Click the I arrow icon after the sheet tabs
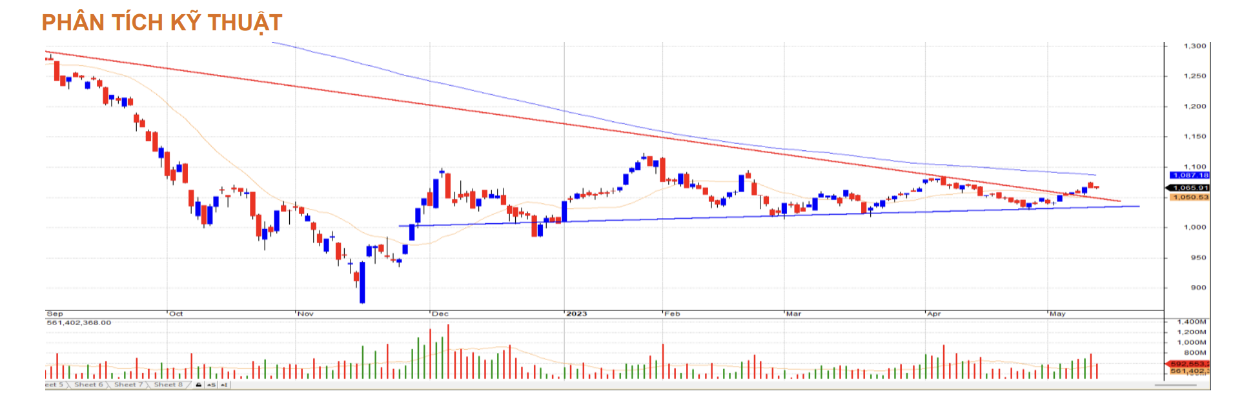The image size is (1233, 400). (223, 385)
